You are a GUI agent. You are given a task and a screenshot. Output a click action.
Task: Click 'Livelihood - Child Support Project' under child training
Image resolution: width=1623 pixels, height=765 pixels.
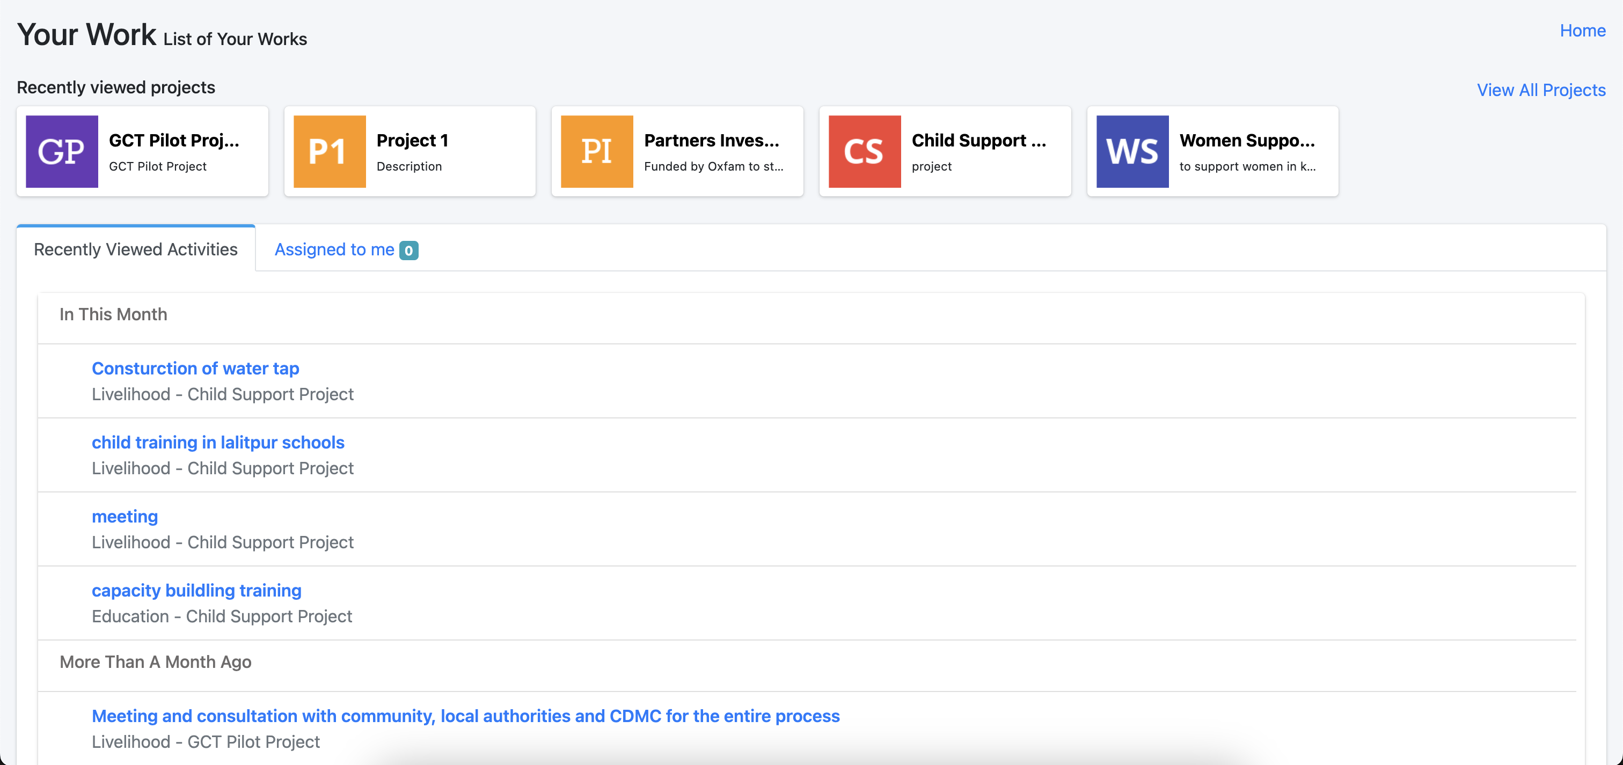click(x=222, y=468)
